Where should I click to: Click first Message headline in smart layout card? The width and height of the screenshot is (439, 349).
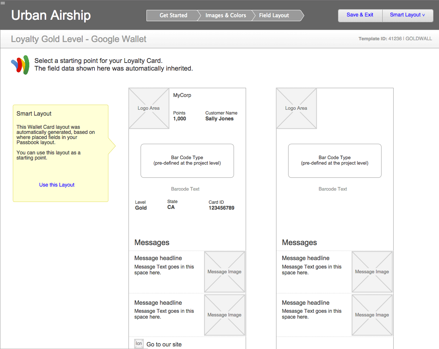point(158,258)
